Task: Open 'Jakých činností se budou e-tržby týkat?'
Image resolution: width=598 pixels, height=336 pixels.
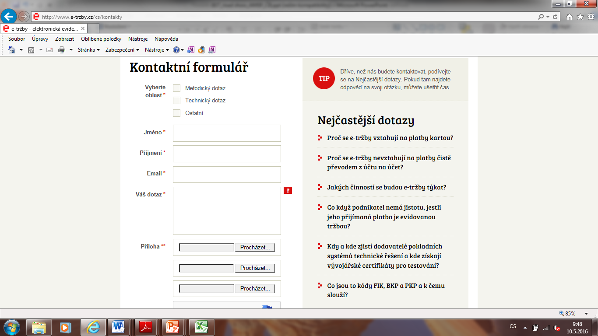Action: coord(387,187)
